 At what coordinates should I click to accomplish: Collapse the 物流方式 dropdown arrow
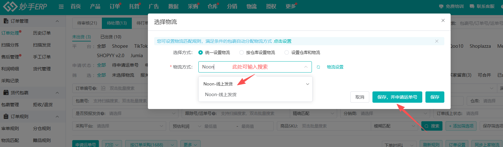(x=306, y=67)
